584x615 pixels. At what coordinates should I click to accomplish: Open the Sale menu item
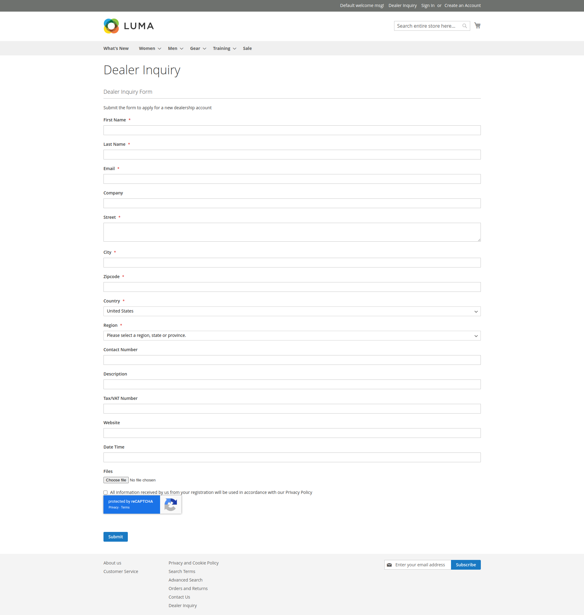pyautogui.click(x=247, y=48)
